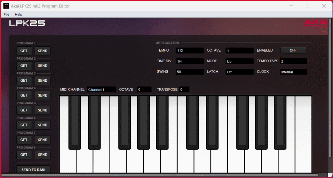Select the arpeggiator TEMPO field showing 112
Image resolution: width=333 pixels, height=178 pixels.
[x=190, y=51]
